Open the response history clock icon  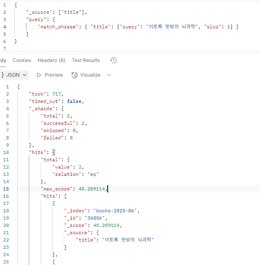pos(113,60)
